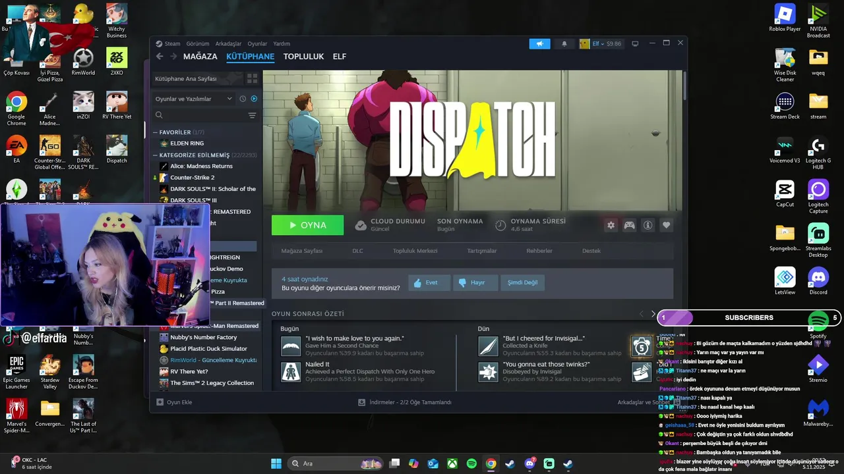This screenshot has width=844, height=474.
Task: Open Arkadaşlar menu
Action: pos(228,43)
